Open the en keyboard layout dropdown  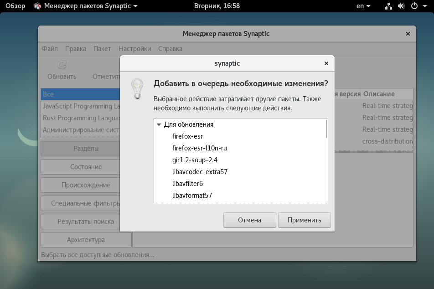[x=363, y=6]
